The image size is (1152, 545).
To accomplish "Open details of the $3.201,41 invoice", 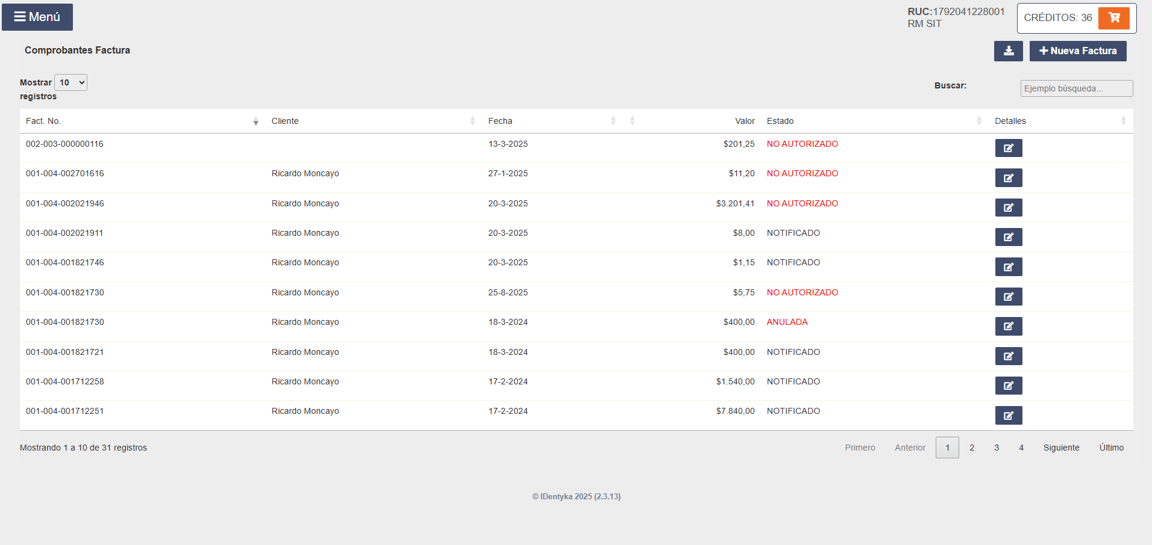I will tap(1008, 208).
